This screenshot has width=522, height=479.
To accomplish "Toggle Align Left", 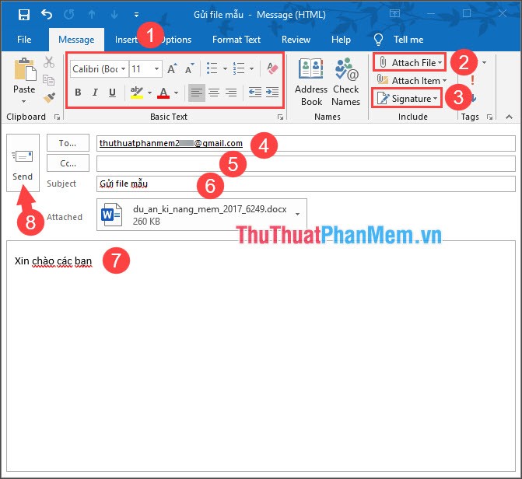I will (196, 93).
